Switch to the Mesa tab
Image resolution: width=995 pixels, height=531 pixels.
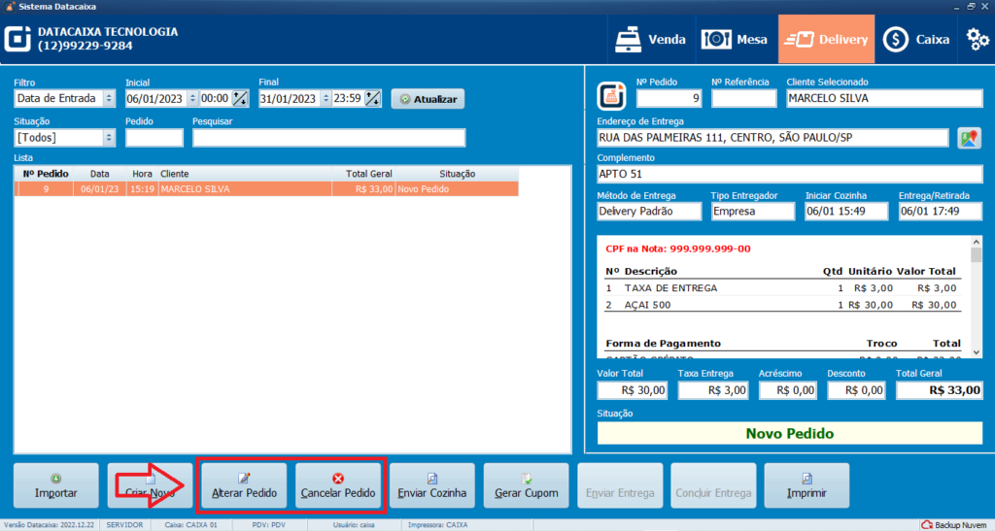tap(737, 39)
